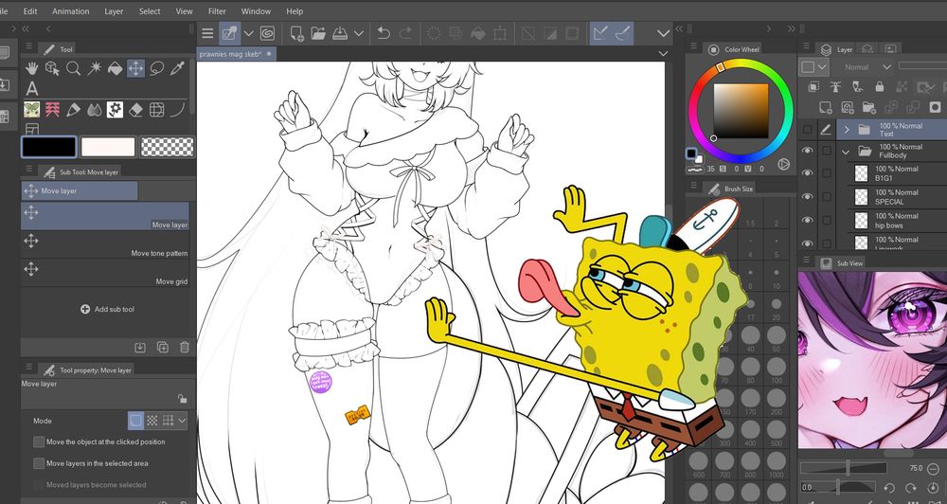Select the Move tone pattern sub tool
This screenshot has height=504, width=947.
(104, 245)
